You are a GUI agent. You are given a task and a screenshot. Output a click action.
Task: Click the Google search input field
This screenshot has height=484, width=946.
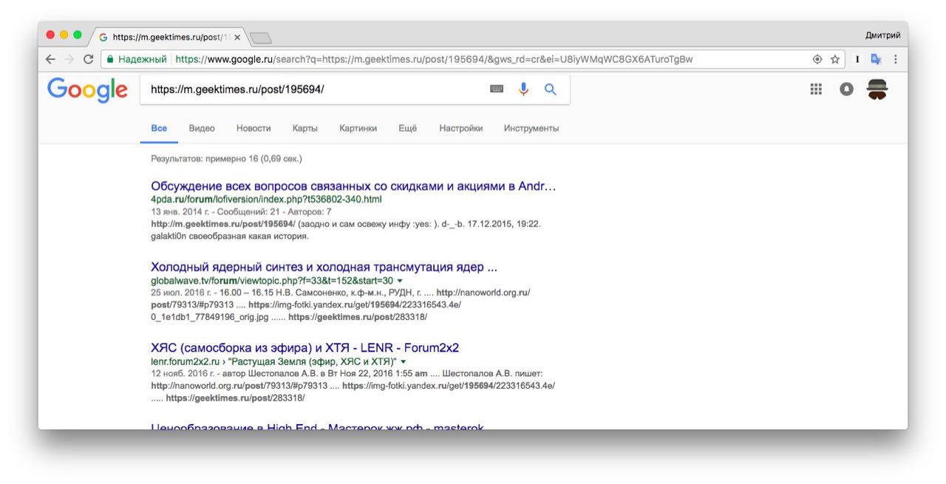(314, 89)
